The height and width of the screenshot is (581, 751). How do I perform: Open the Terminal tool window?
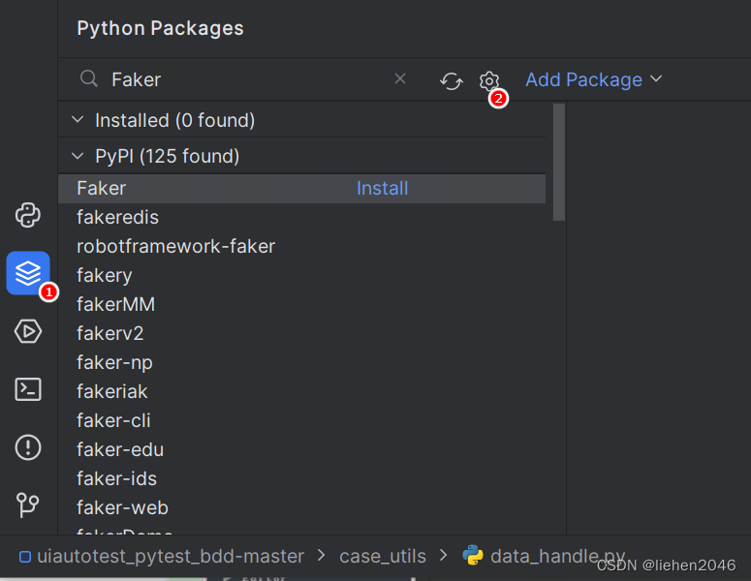(x=28, y=389)
